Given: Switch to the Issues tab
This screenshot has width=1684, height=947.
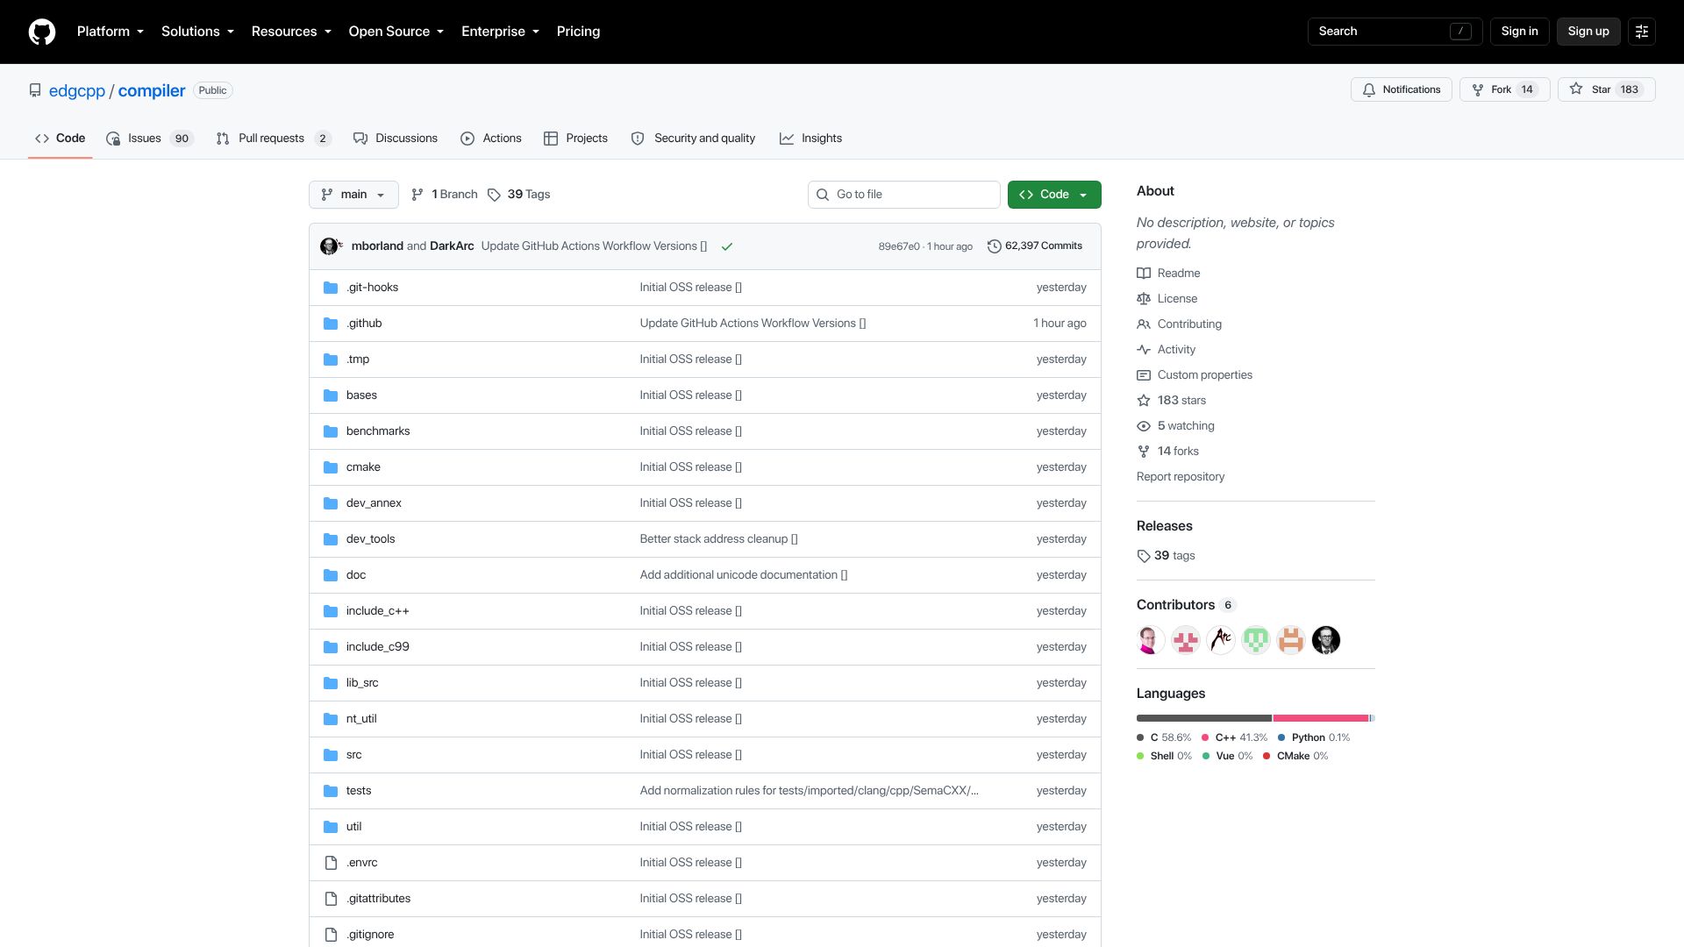Looking at the screenshot, I should pos(149,139).
